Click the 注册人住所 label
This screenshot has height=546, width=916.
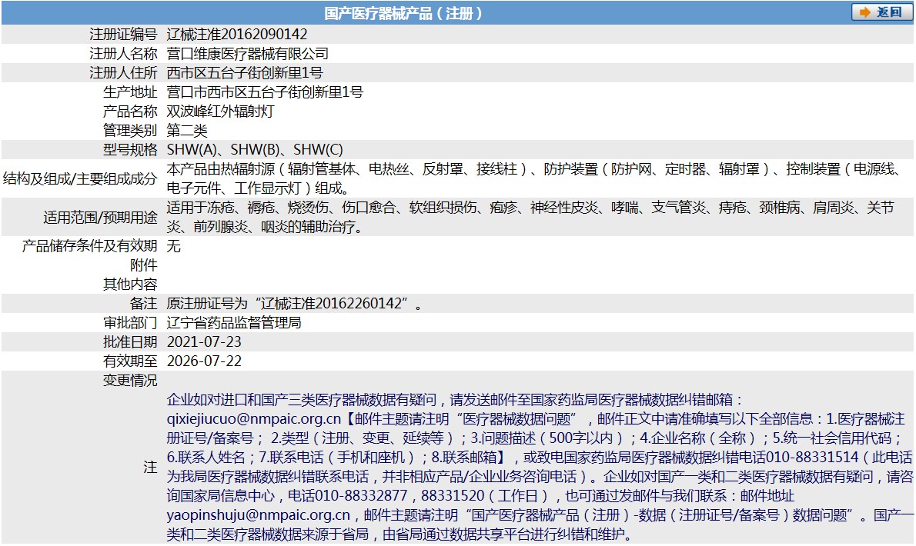pyautogui.click(x=123, y=73)
